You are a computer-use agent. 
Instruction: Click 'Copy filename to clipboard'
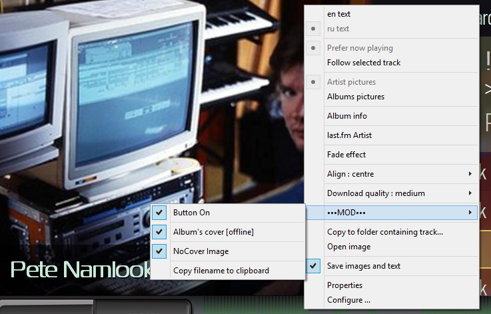[x=228, y=271]
